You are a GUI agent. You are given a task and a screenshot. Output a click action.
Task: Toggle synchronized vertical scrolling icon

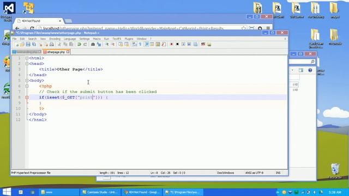pos(121,45)
